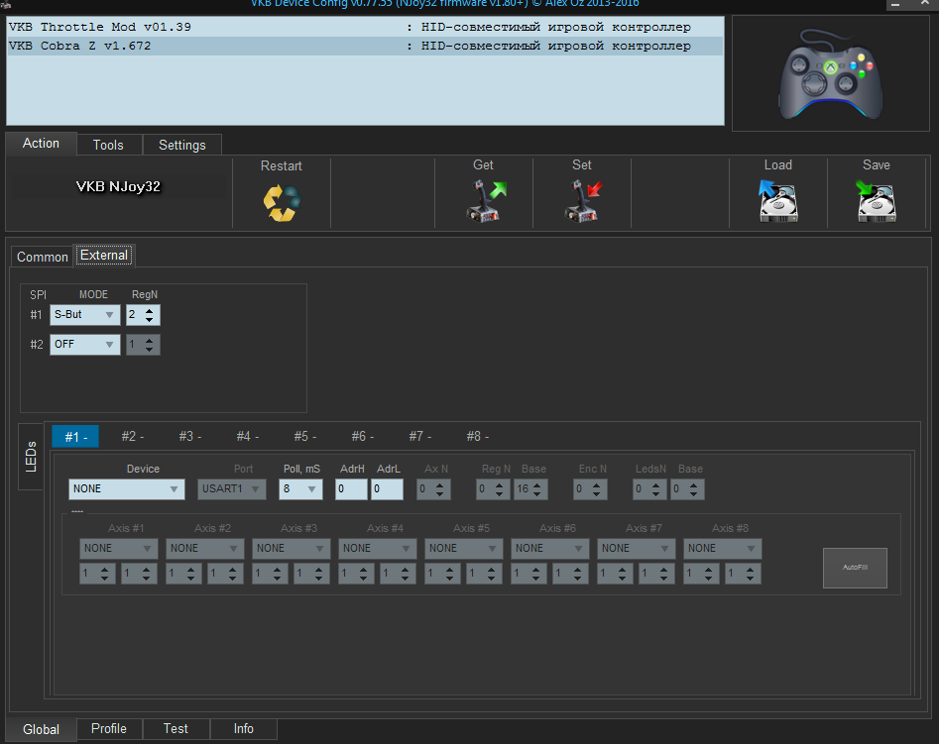Select the VKB Throttle Mod v01.39 device
Image resolution: width=939 pixels, height=744 pixels.
point(365,27)
